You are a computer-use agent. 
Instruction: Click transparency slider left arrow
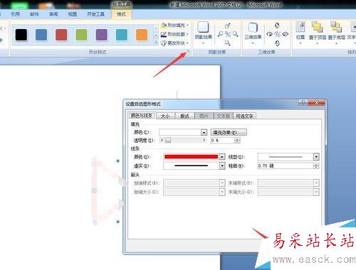point(162,140)
